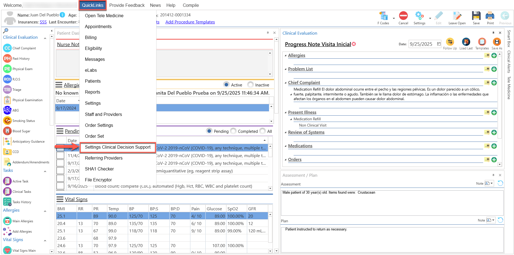
Task: Click the patient info icon beside name
Action: (x=62, y=15)
